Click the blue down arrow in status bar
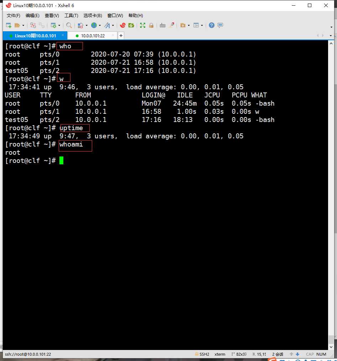Viewport: 337px width, 361px height. 298,354
